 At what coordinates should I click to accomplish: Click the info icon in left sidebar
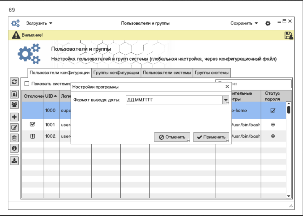[14, 149]
